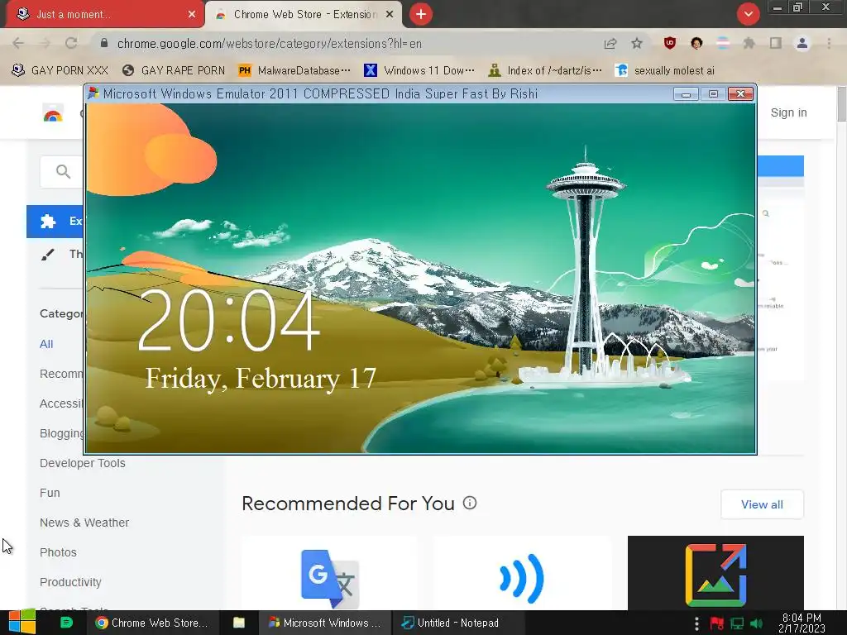The width and height of the screenshot is (847, 635).
Task: Open the Google Translate extension card
Action: (329, 573)
